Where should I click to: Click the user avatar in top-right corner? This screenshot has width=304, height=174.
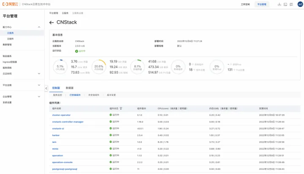coord(300,4)
